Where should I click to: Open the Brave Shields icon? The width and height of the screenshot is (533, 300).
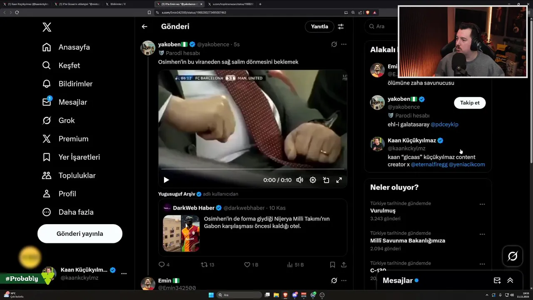click(368, 12)
